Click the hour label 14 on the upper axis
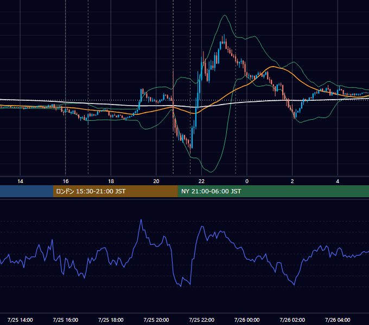 (20, 181)
